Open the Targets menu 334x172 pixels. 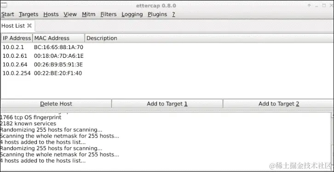click(x=29, y=14)
